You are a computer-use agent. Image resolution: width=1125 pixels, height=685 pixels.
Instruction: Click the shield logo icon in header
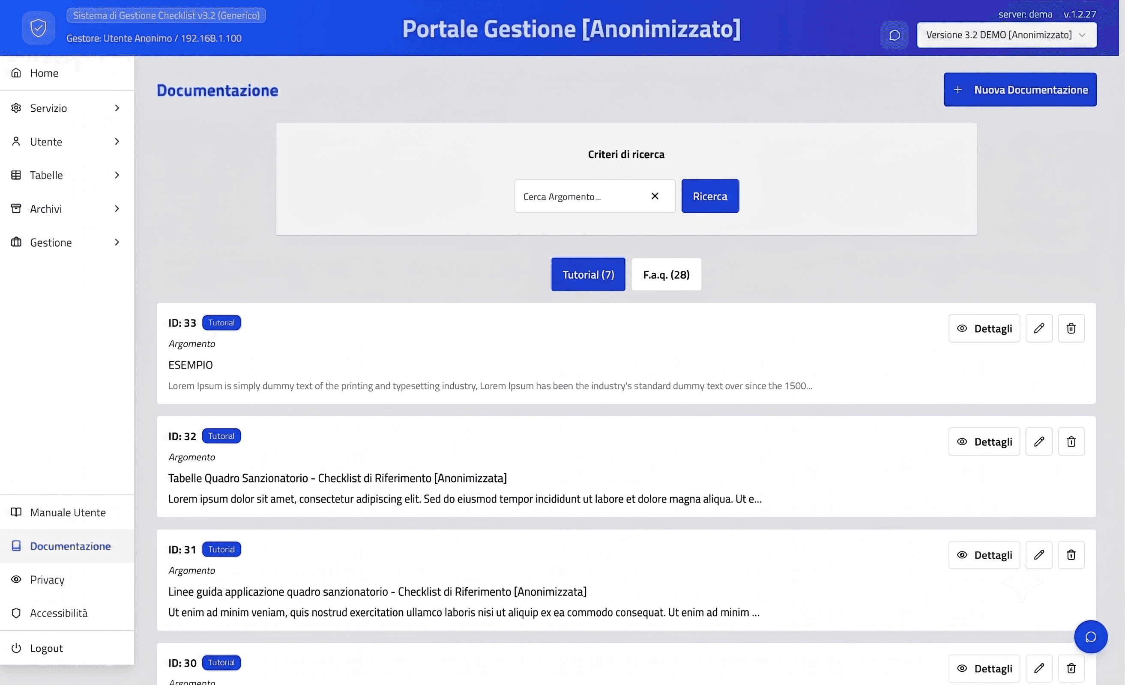click(39, 28)
